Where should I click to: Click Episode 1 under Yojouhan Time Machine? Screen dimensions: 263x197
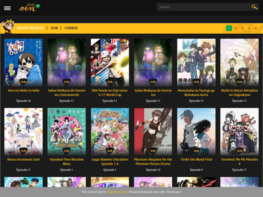click(x=67, y=170)
